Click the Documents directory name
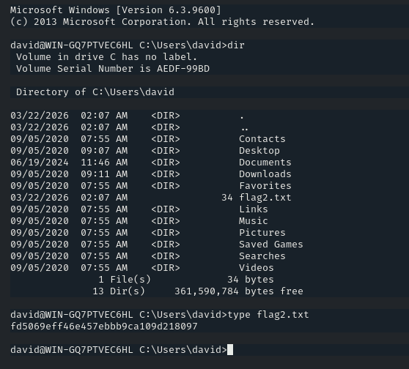 point(265,163)
